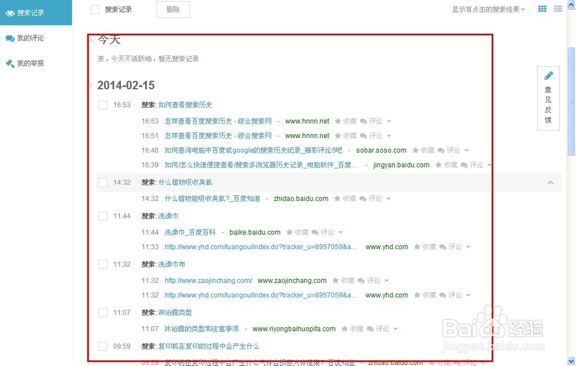This screenshot has height=366, width=576.
Task: Check the 09:59 复印机 search checkbox
Action: click(x=103, y=346)
